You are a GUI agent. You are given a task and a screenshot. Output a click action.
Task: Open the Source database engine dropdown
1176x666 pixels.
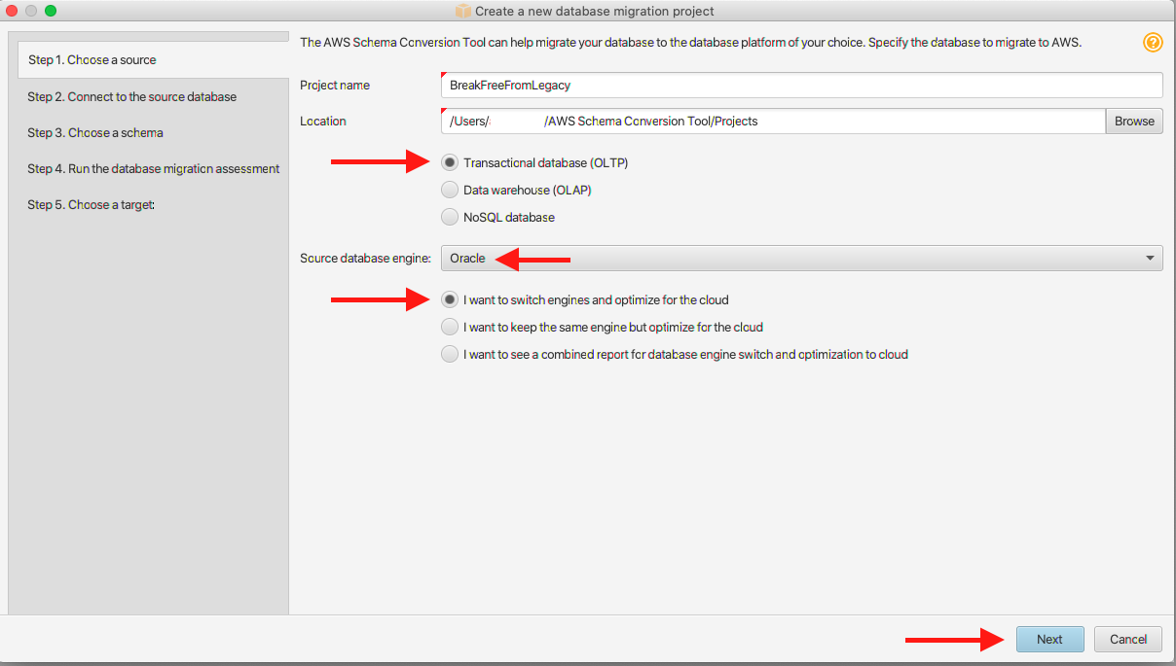click(802, 259)
